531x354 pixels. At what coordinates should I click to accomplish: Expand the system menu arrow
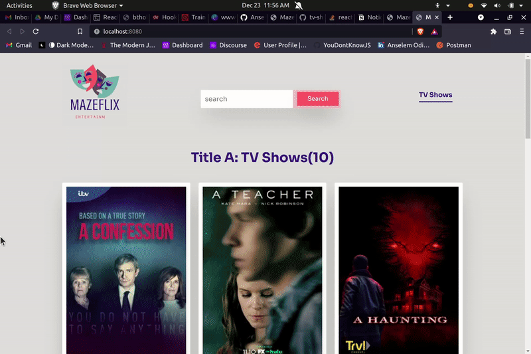coord(521,5)
